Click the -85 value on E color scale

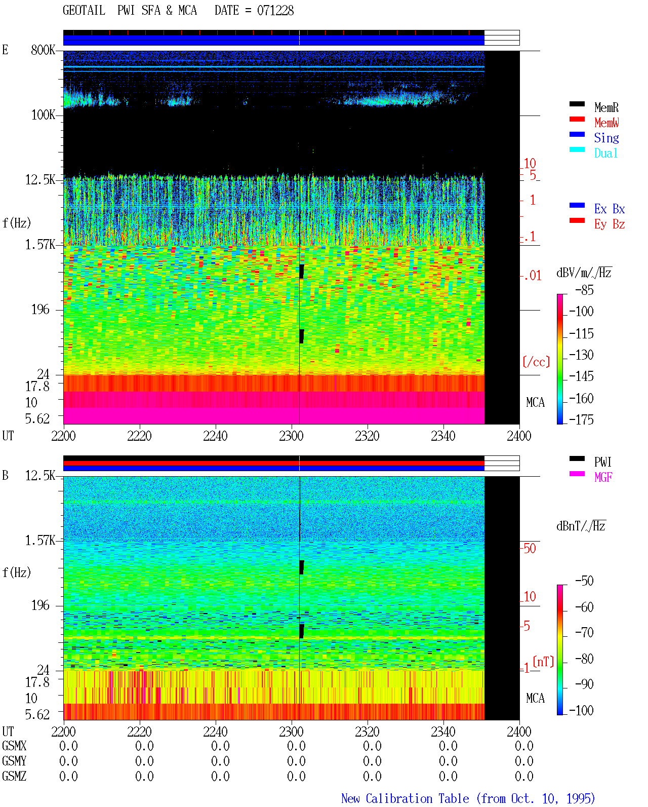click(585, 290)
